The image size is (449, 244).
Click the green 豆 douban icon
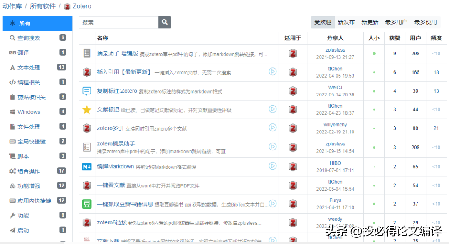87,204
